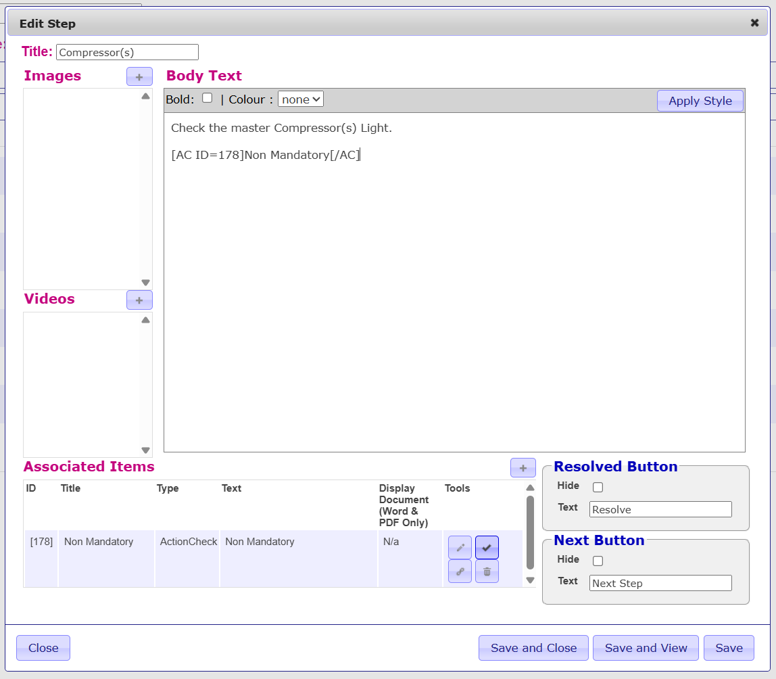Image resolution: width=776 pixels, height=679 pixels.
Task: Click the plus button to add an image
Action: (x=139, y=76)
